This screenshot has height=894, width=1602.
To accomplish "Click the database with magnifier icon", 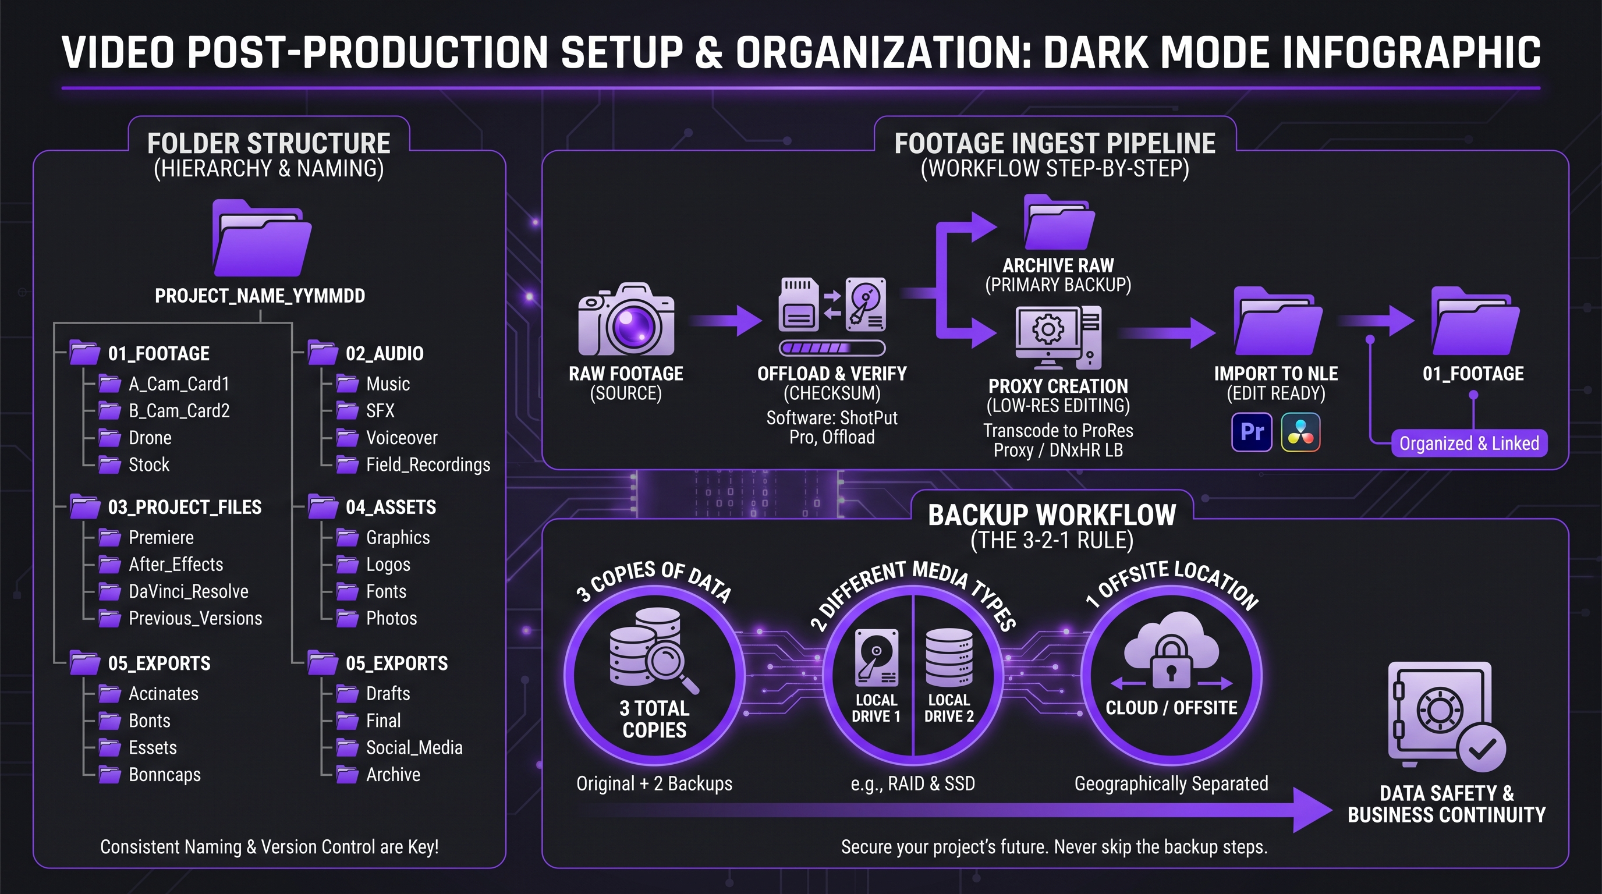I will pyautogui.click(x=653, y=651).
